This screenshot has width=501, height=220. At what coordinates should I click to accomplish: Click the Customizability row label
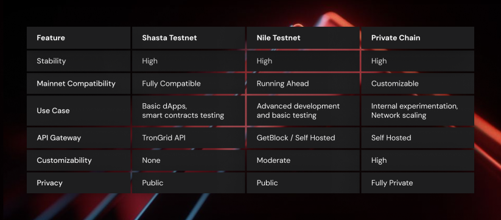coord(79,160)
